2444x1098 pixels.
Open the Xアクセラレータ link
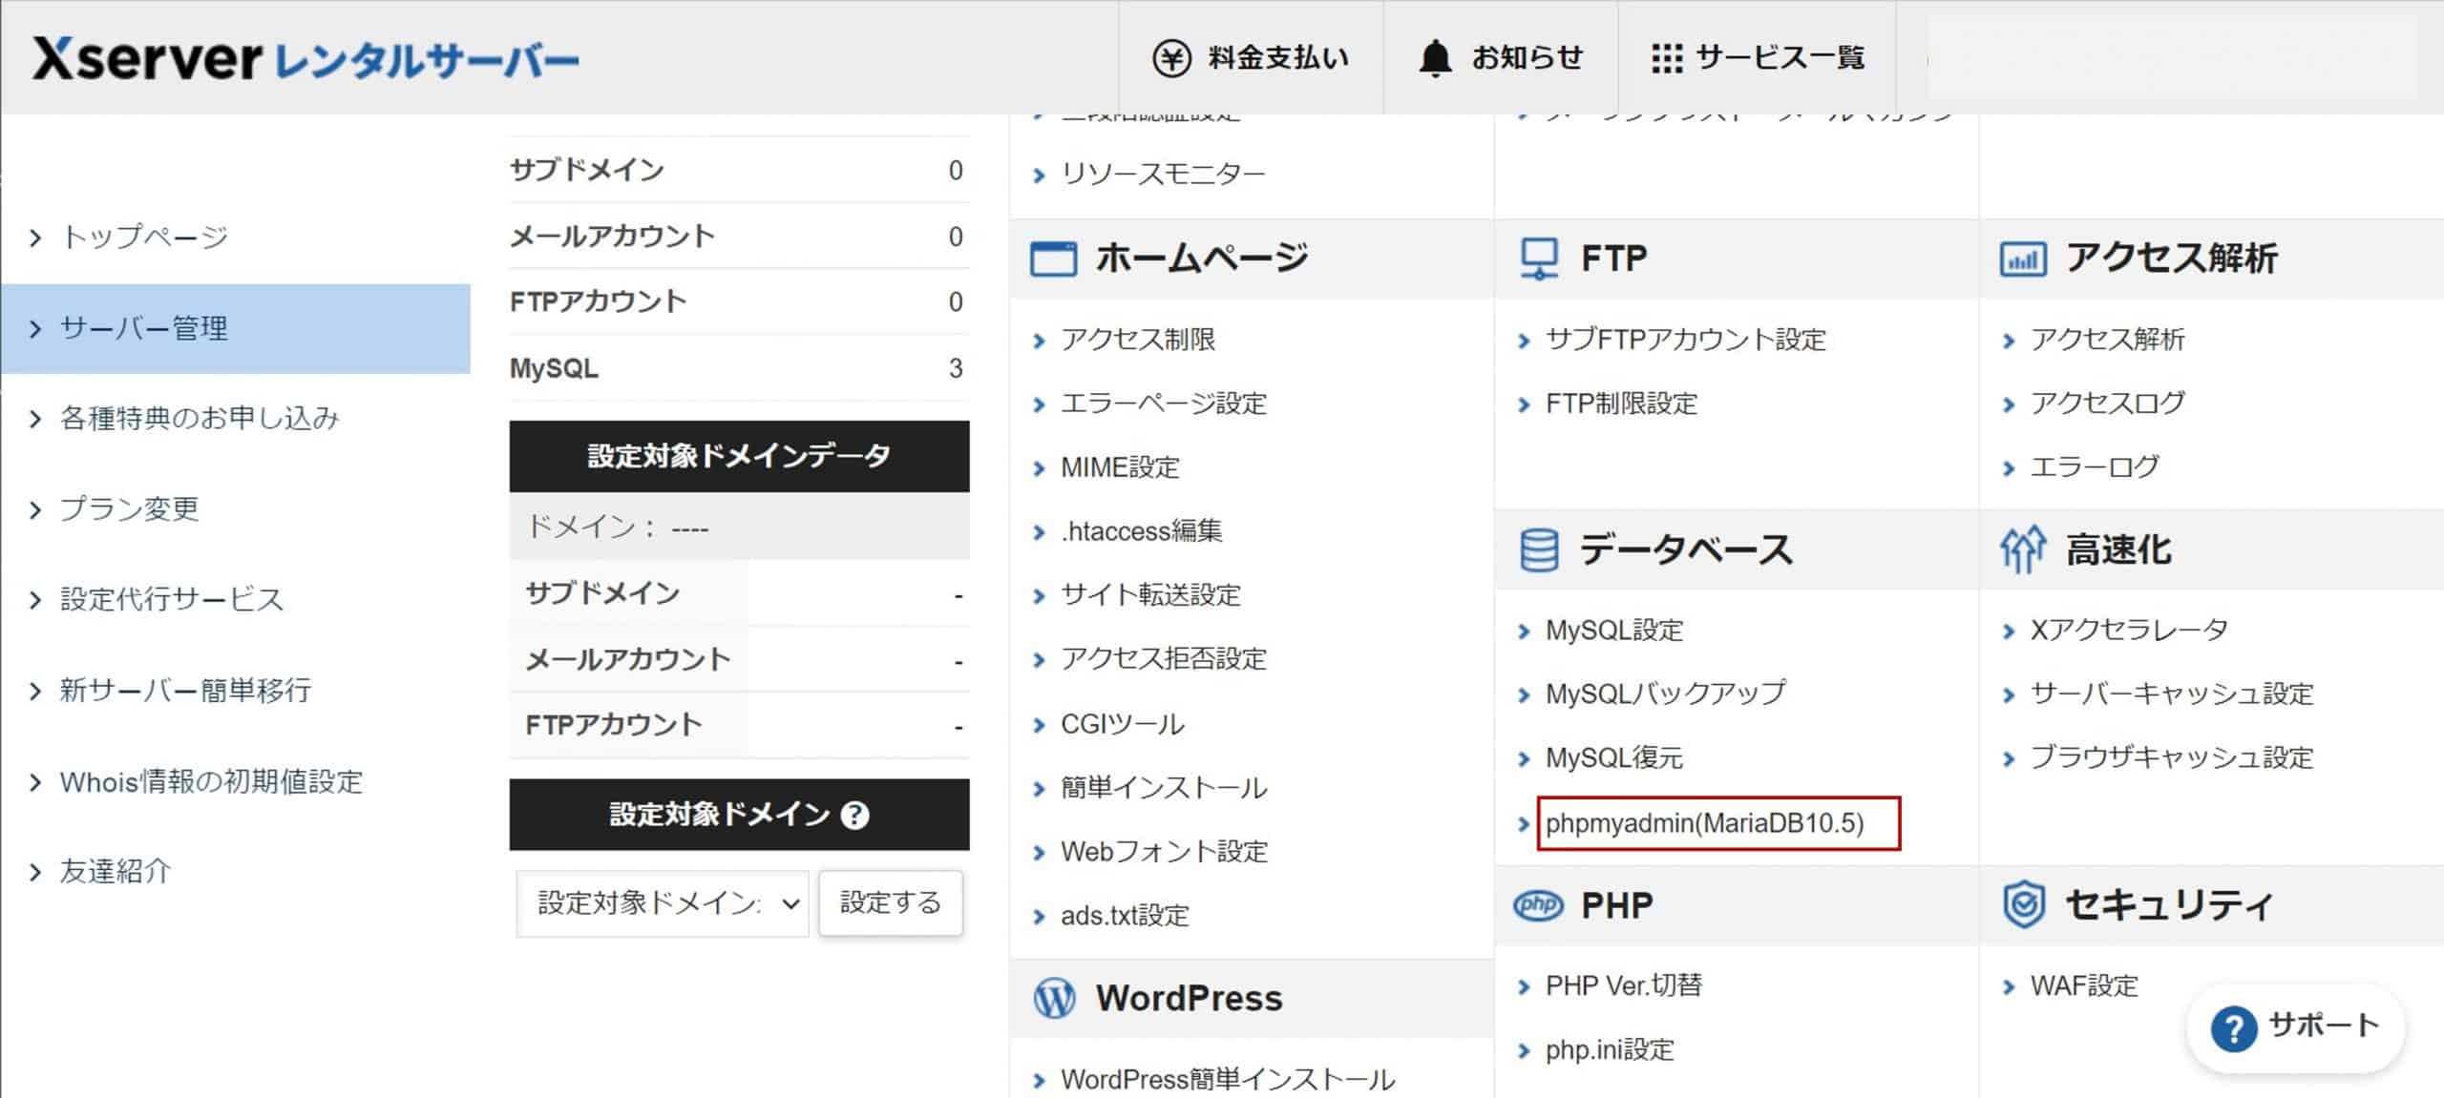point(2129,631)
